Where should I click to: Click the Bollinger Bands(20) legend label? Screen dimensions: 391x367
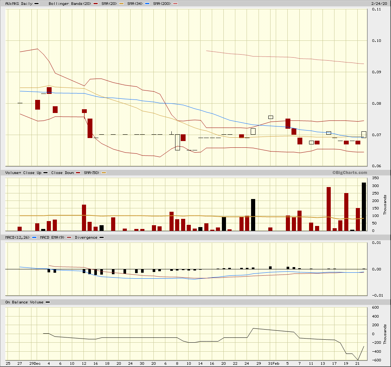[70, 3]
